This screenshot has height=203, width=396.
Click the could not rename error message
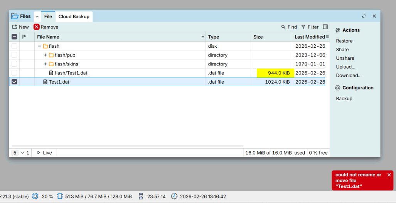click(x=358, y=181)
